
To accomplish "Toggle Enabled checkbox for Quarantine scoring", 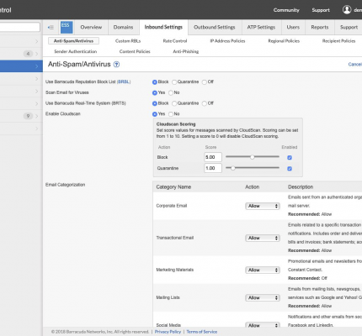I will (x=290, y=169).
